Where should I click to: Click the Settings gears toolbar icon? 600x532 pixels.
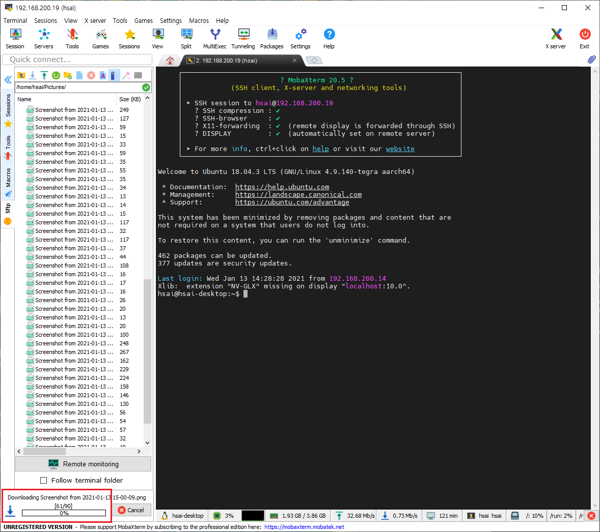(301, 39)
